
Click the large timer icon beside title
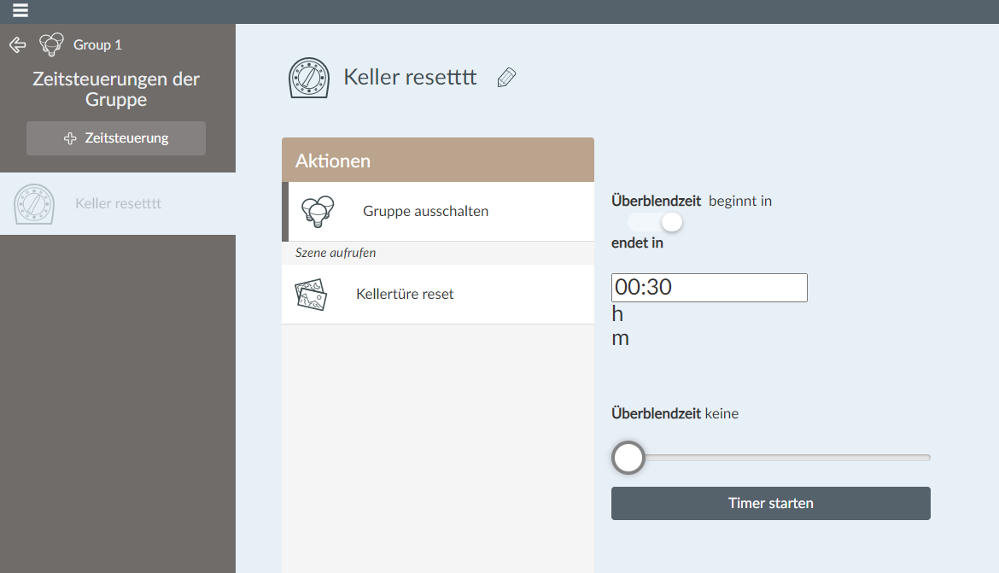click(x=309, y=78)
